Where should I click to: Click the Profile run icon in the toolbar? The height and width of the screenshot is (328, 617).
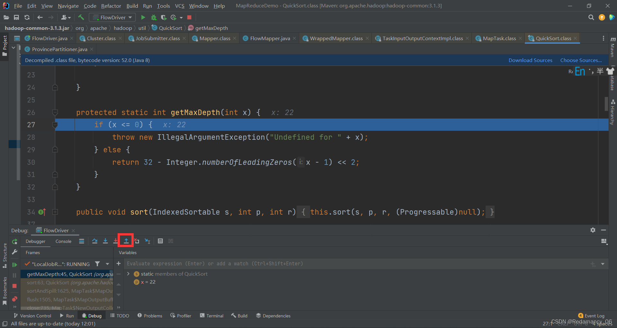click(x=174, y=17)
